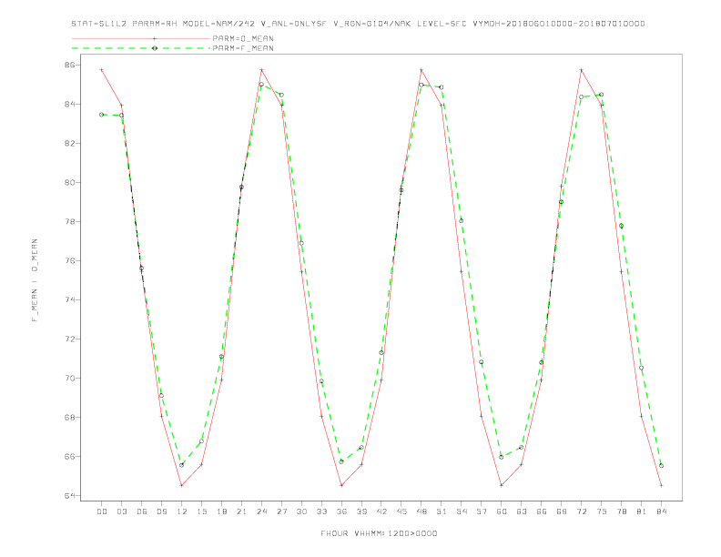Click the x-axis tick label 36
The image size is (721, 557).
pos(341,511)
